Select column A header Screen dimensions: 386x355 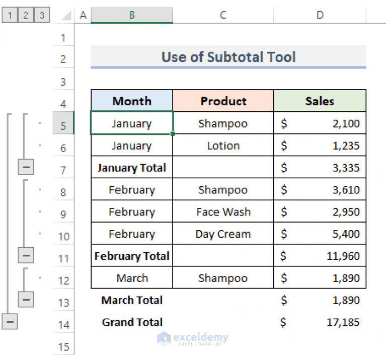(x=83, y=15)
